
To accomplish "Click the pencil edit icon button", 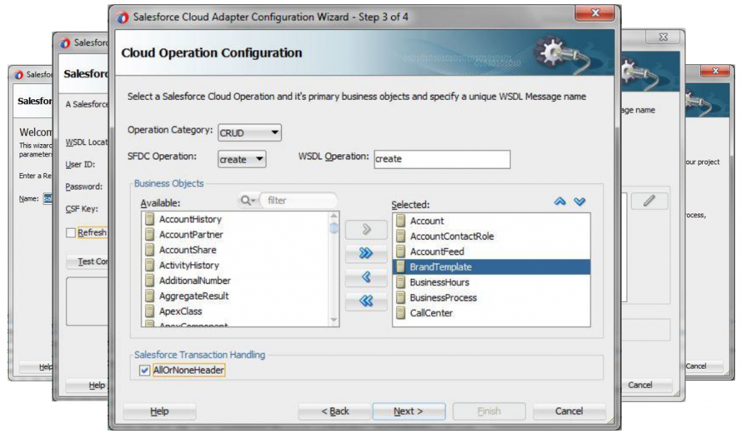I will pyautogui.click(x=649, y=201).
